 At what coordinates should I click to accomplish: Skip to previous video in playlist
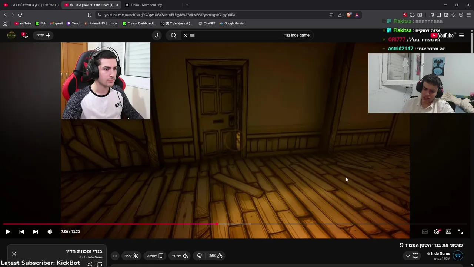click(21, 231)
